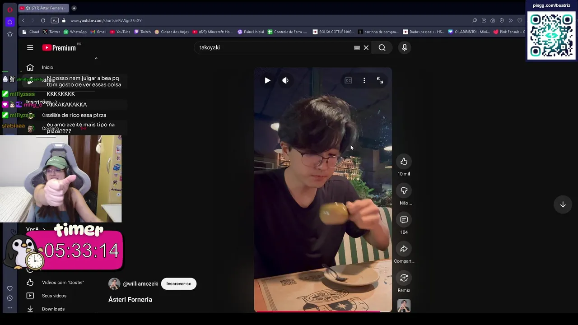Mute the Short's volume speaker icon

pyautogui.click(x=285, y=80)
